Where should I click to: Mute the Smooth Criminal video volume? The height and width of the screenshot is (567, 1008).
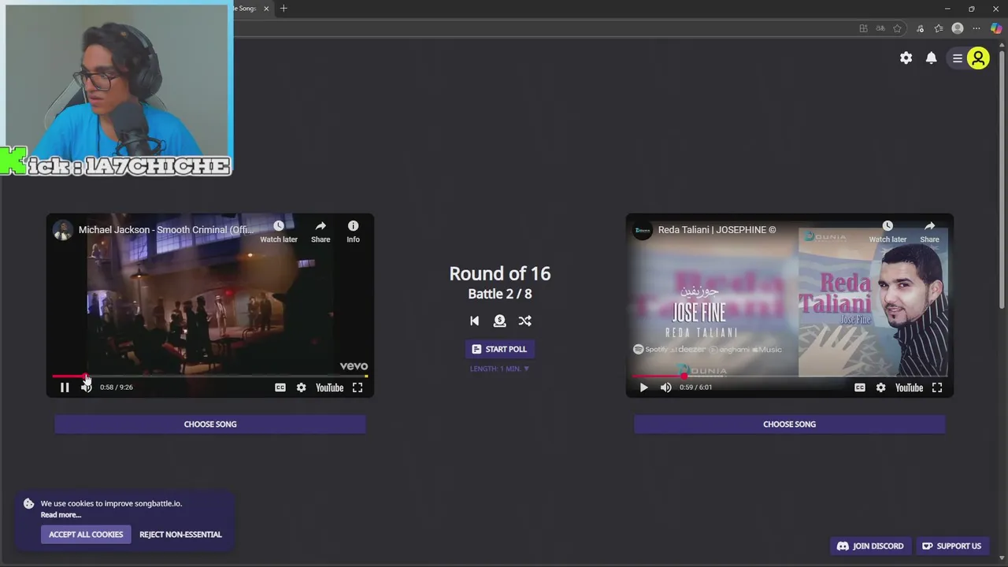click(x=87, y=387)
